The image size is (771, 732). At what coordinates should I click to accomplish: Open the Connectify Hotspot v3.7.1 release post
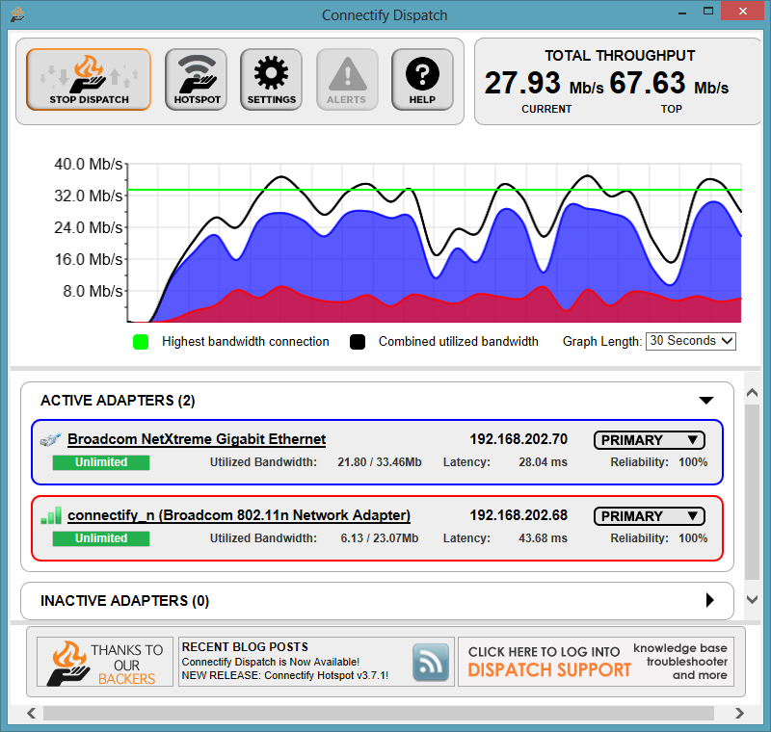click(x=285, y=675)
